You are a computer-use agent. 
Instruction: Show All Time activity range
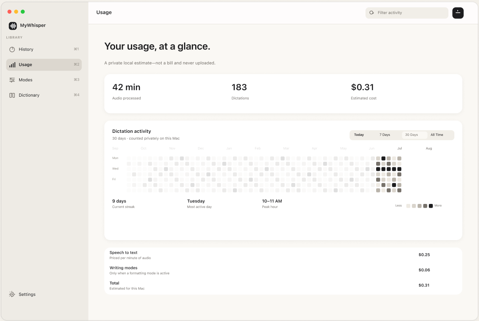point(437,135)
